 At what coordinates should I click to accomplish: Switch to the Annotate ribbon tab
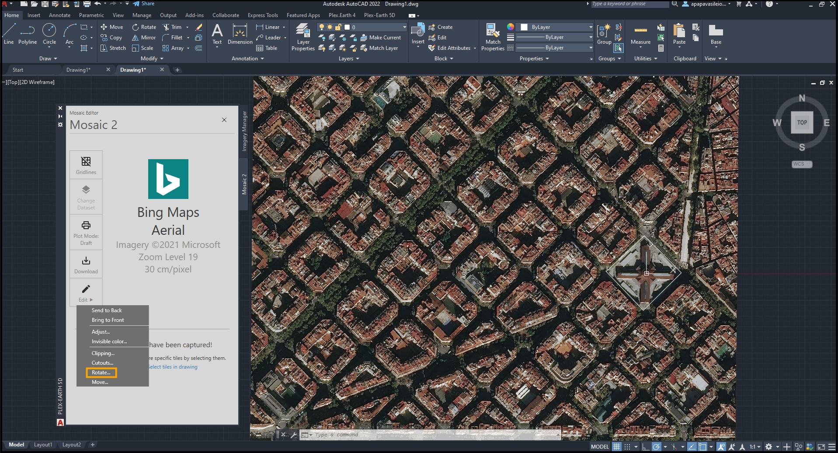(59, 15)
